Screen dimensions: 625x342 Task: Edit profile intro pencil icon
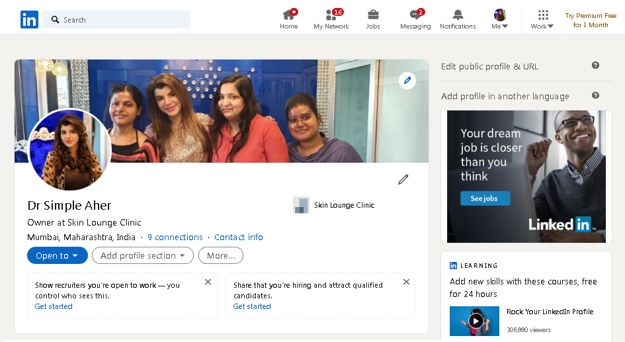[403, 179]
